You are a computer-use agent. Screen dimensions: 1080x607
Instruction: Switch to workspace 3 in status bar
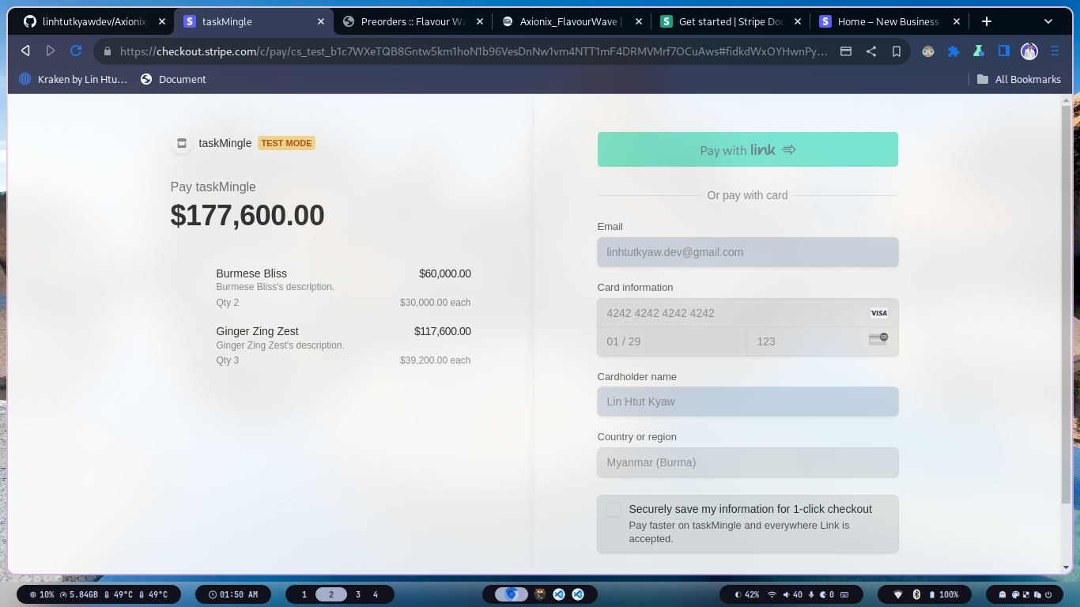tap(358, 594)
